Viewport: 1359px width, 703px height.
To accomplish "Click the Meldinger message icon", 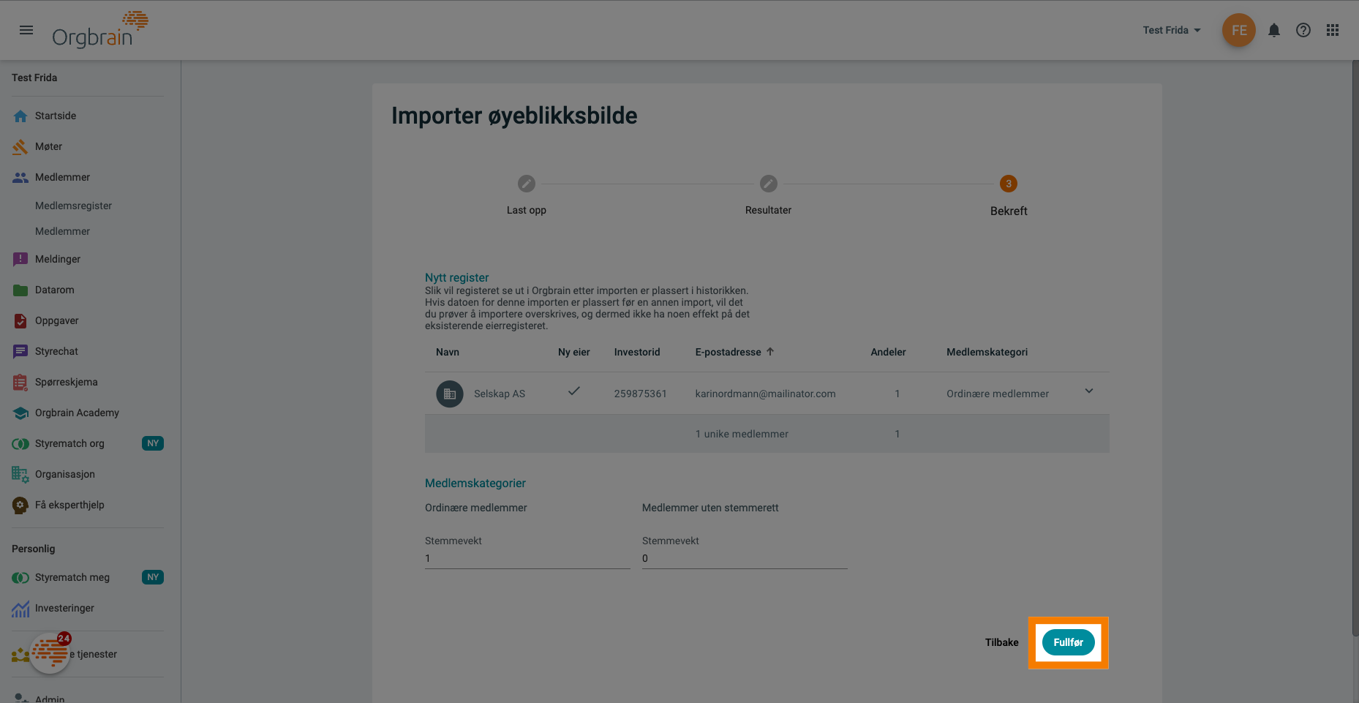I will [20, 259].
